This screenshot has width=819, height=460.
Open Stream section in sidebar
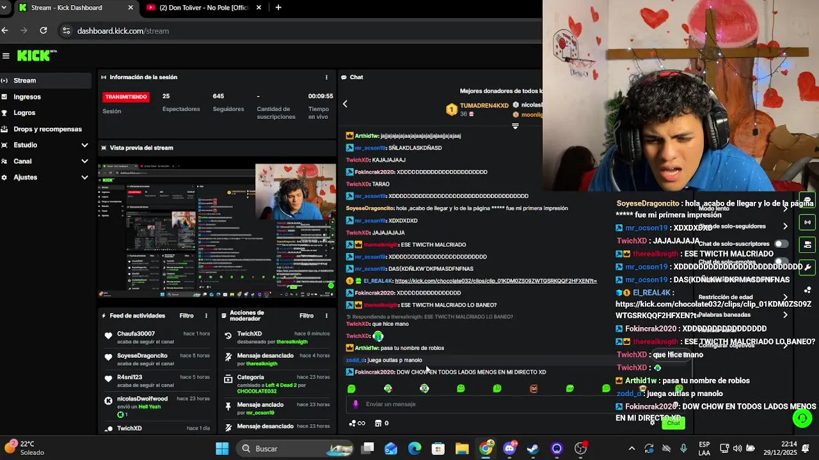pos(45,80)
